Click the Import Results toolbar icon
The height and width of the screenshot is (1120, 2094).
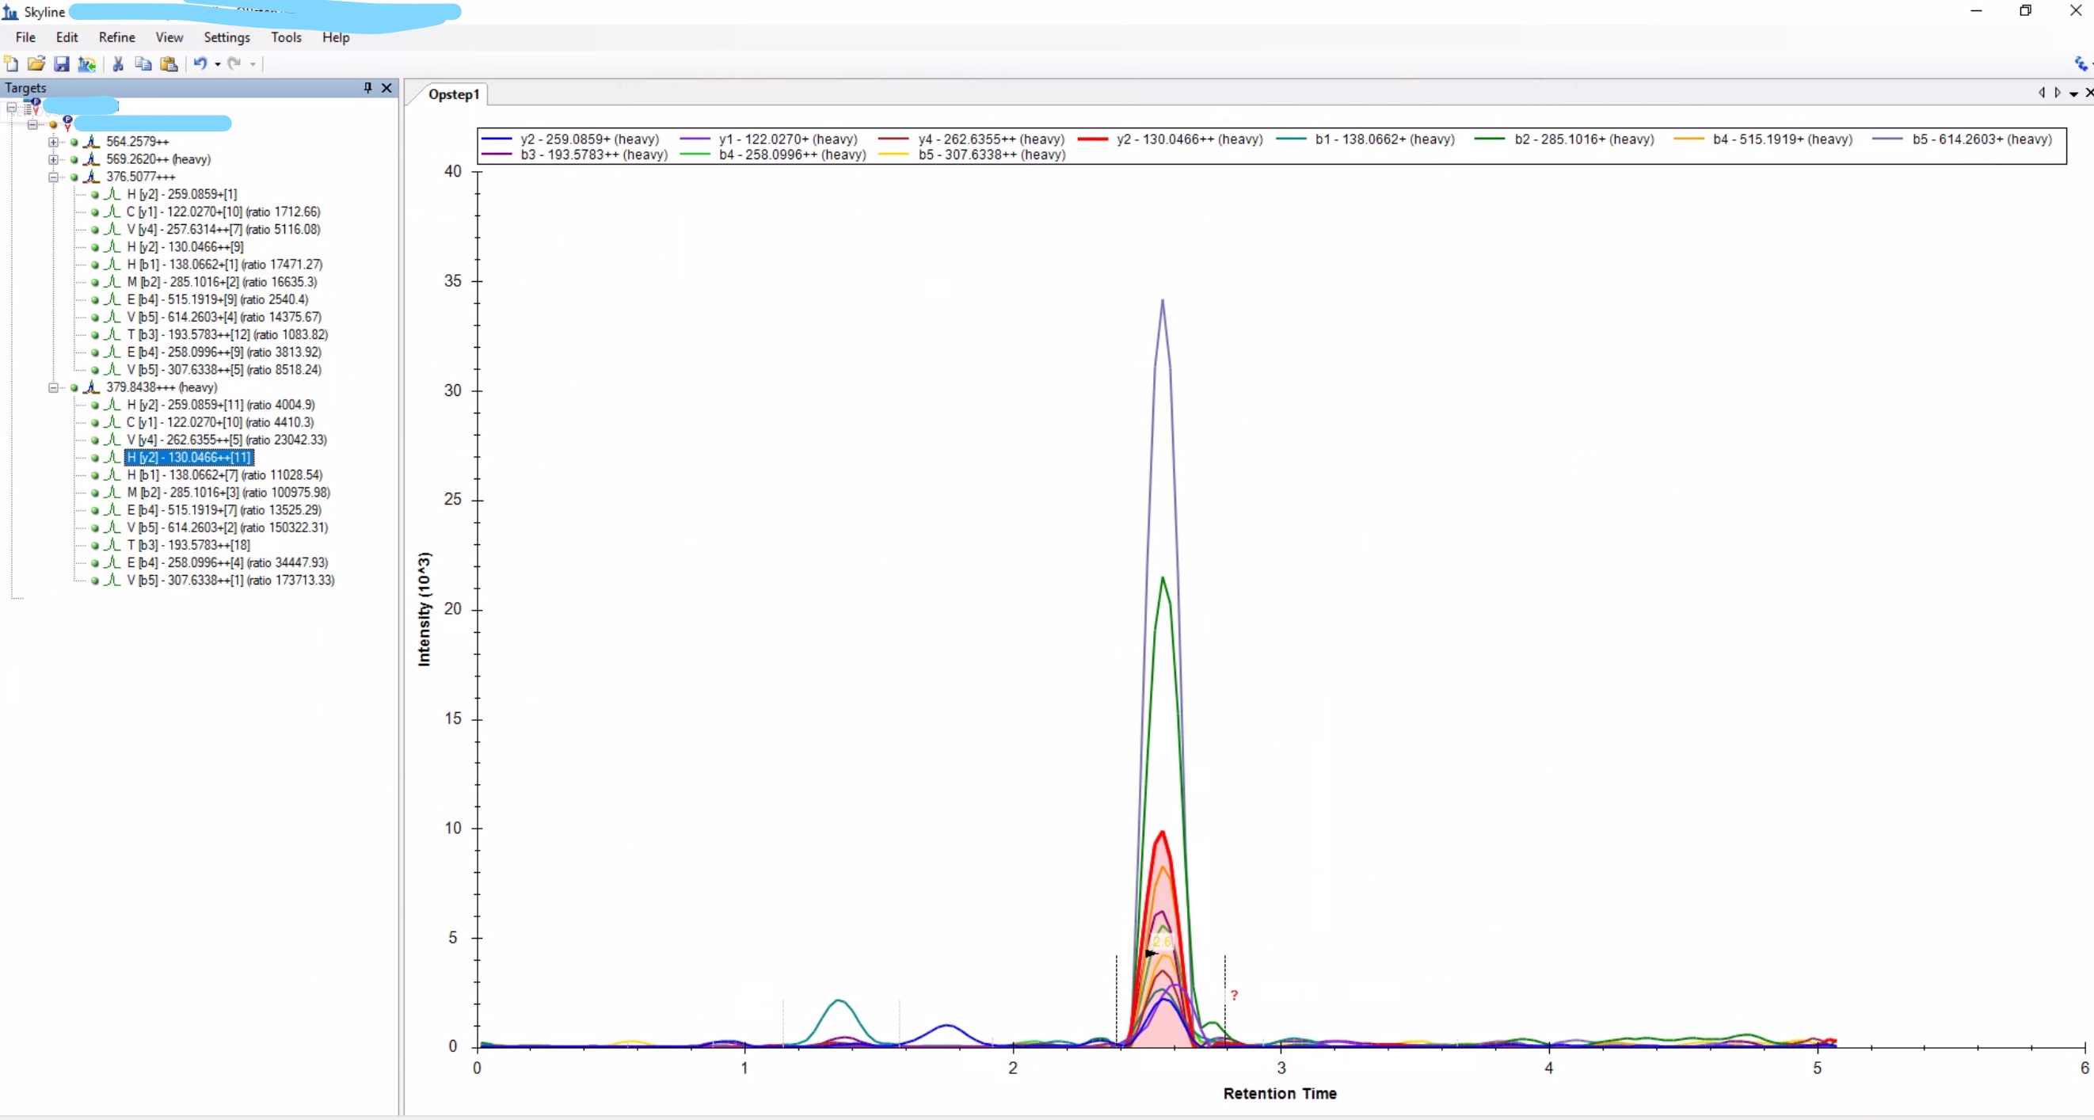click(87, 63)
